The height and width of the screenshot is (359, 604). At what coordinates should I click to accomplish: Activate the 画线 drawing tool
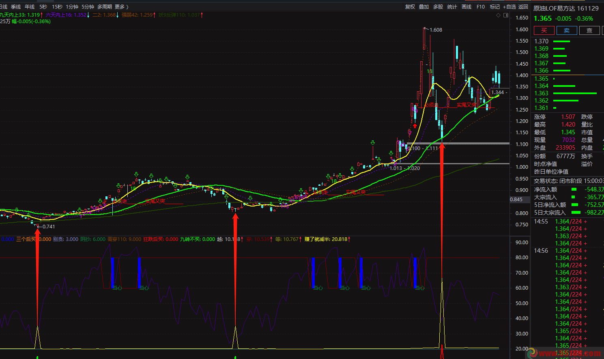click(x=466, y=6)
